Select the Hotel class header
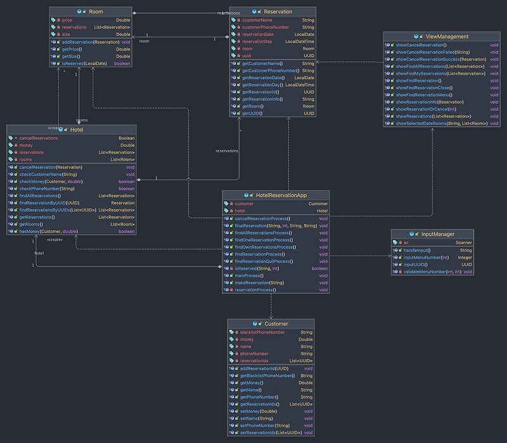 pos(72,130)
